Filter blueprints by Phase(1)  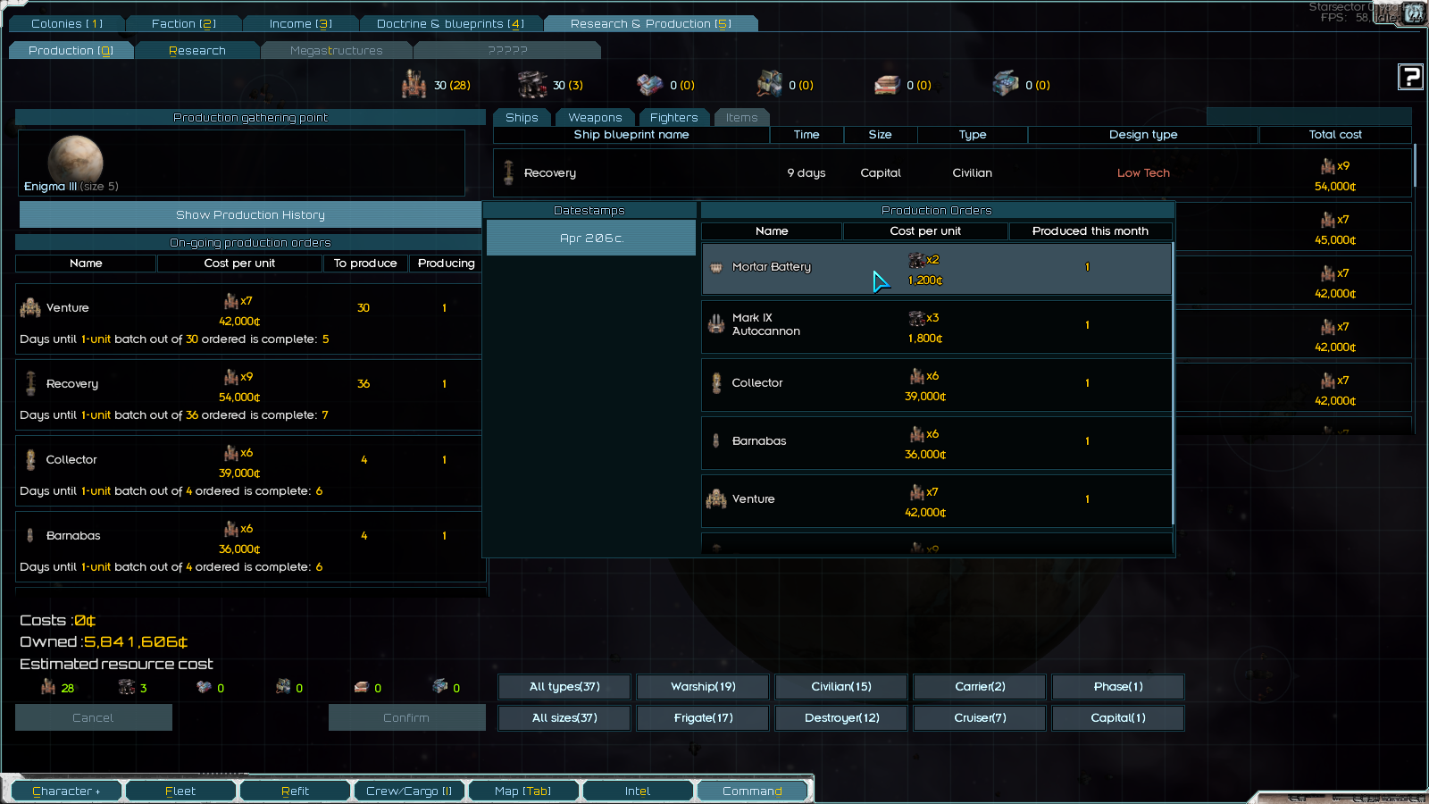coord(1118,686)
